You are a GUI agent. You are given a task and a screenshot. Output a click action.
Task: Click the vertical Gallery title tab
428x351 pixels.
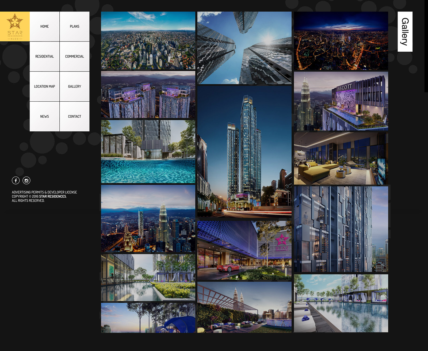405,32
